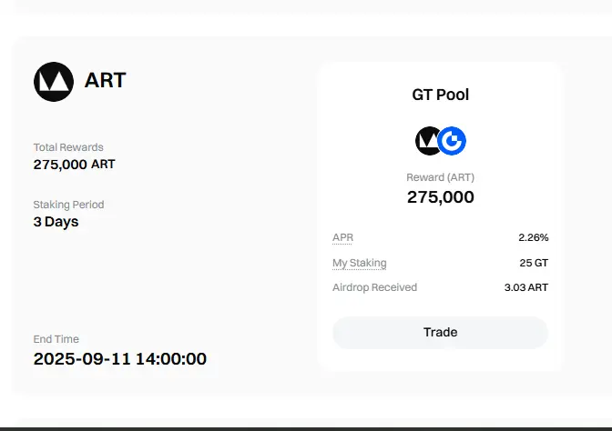The width and height of the screenshot is (612, 431).
Task: Click the Trade button
Action: pos(440,333)
